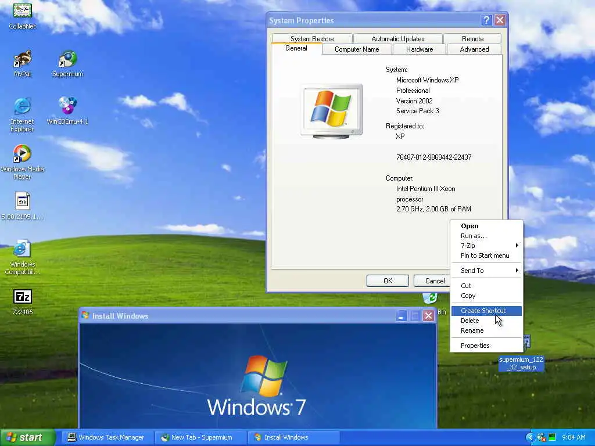
Task: Expand the 7-Zip submenu
Action: (x=486, y=246)
